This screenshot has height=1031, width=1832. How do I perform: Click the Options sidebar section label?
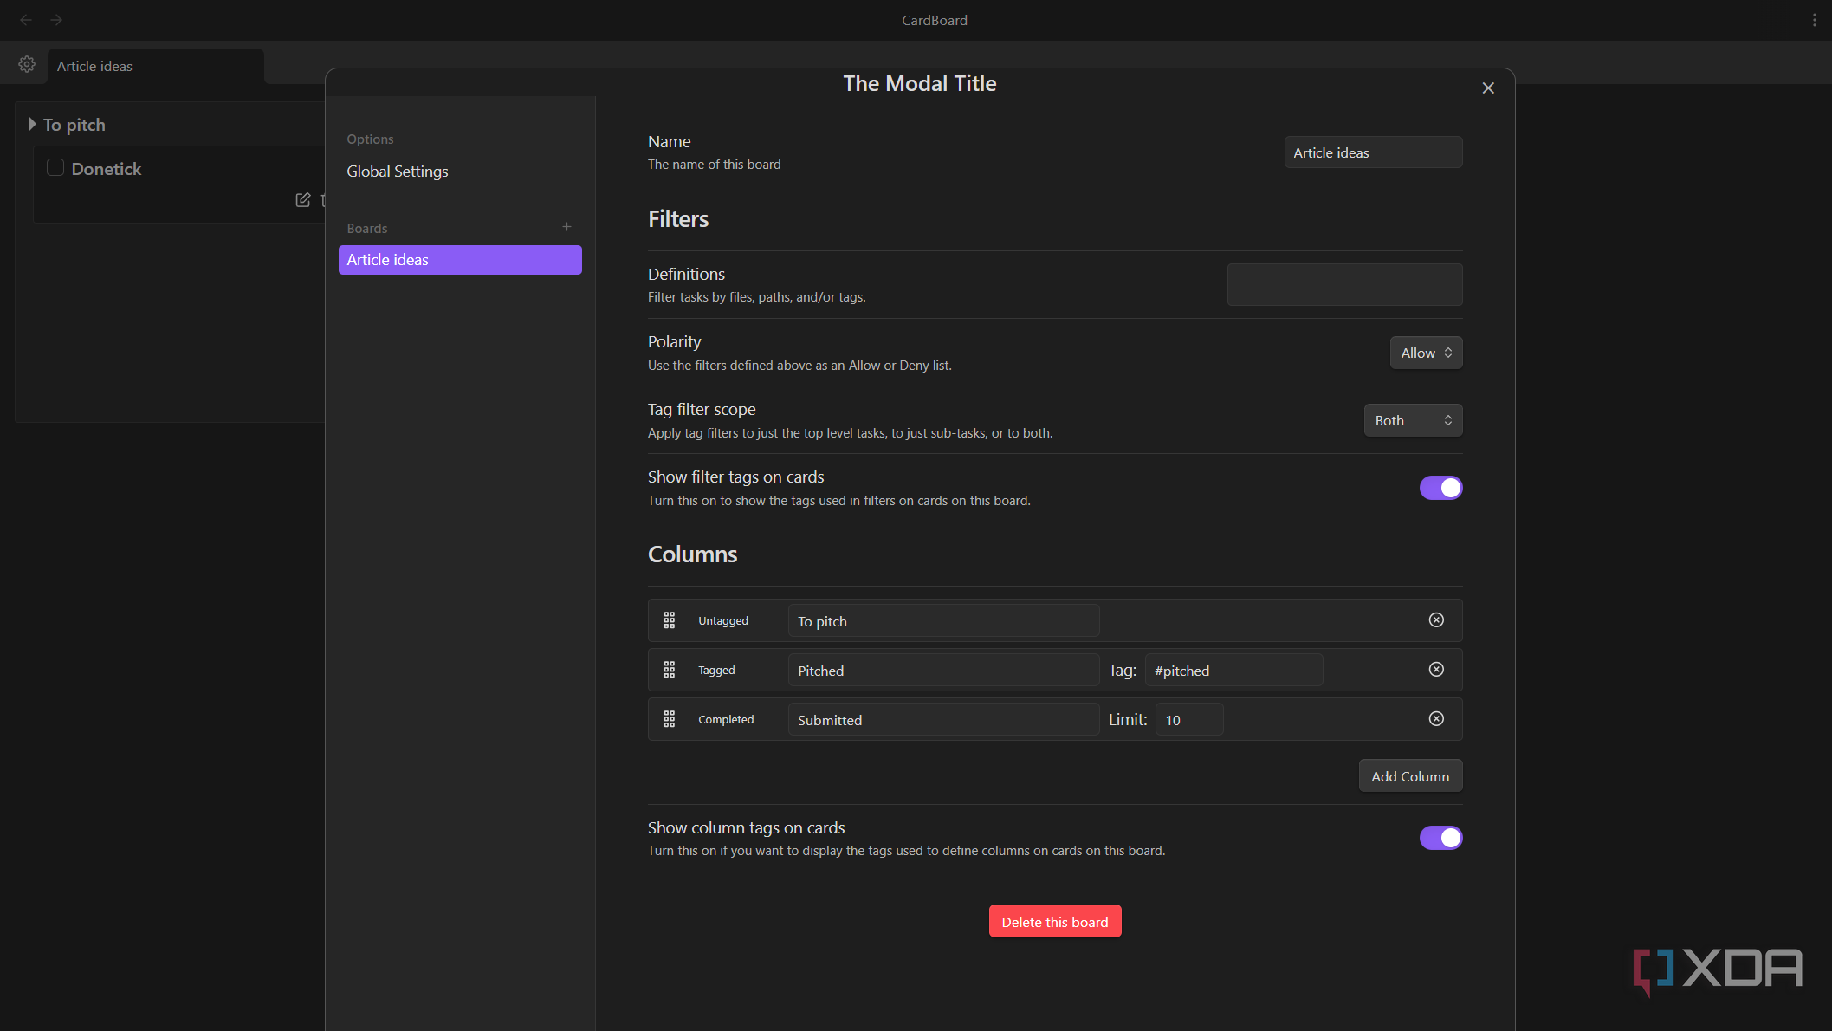370,139
